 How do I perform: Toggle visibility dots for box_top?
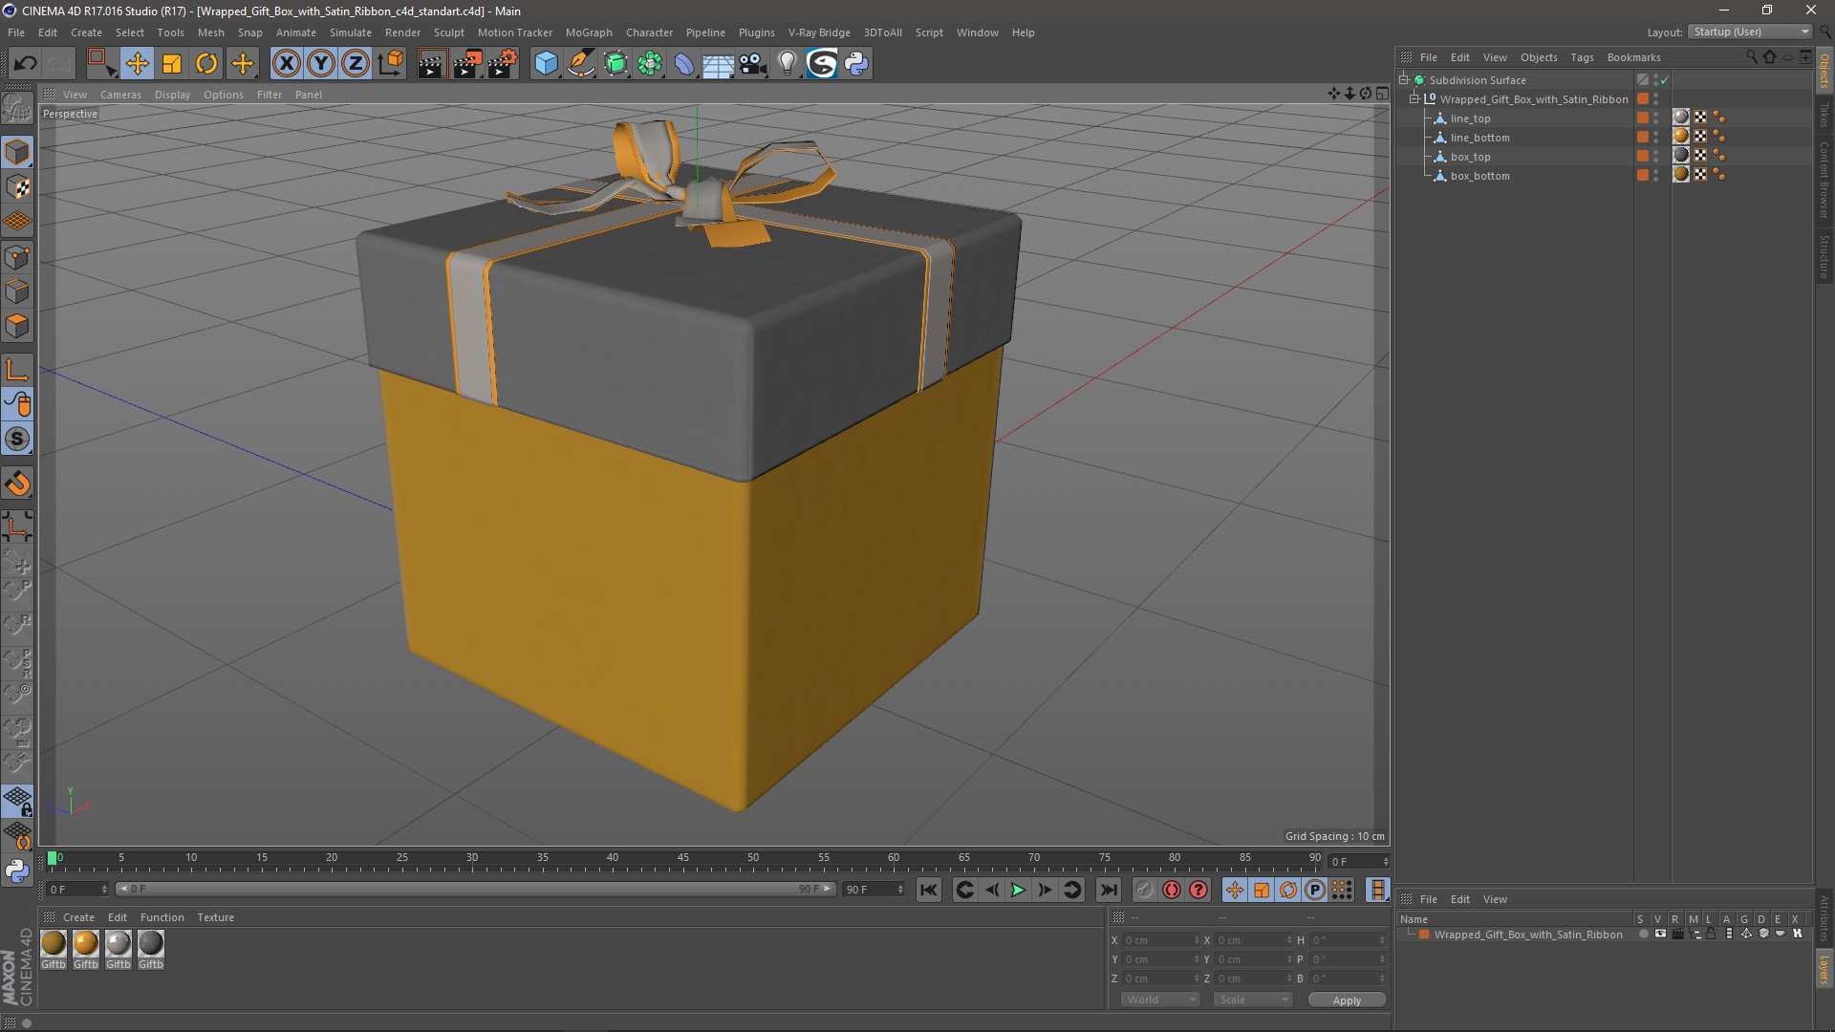click(x=1655, y=157)
